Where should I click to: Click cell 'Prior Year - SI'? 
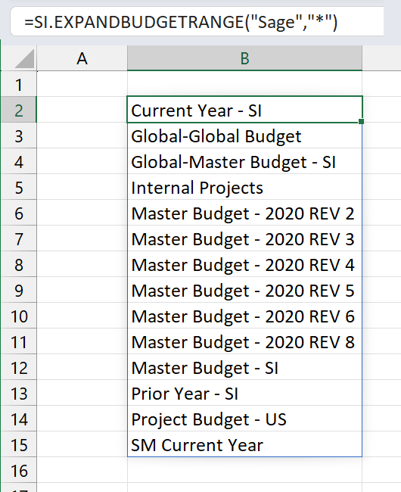point(244,393)
